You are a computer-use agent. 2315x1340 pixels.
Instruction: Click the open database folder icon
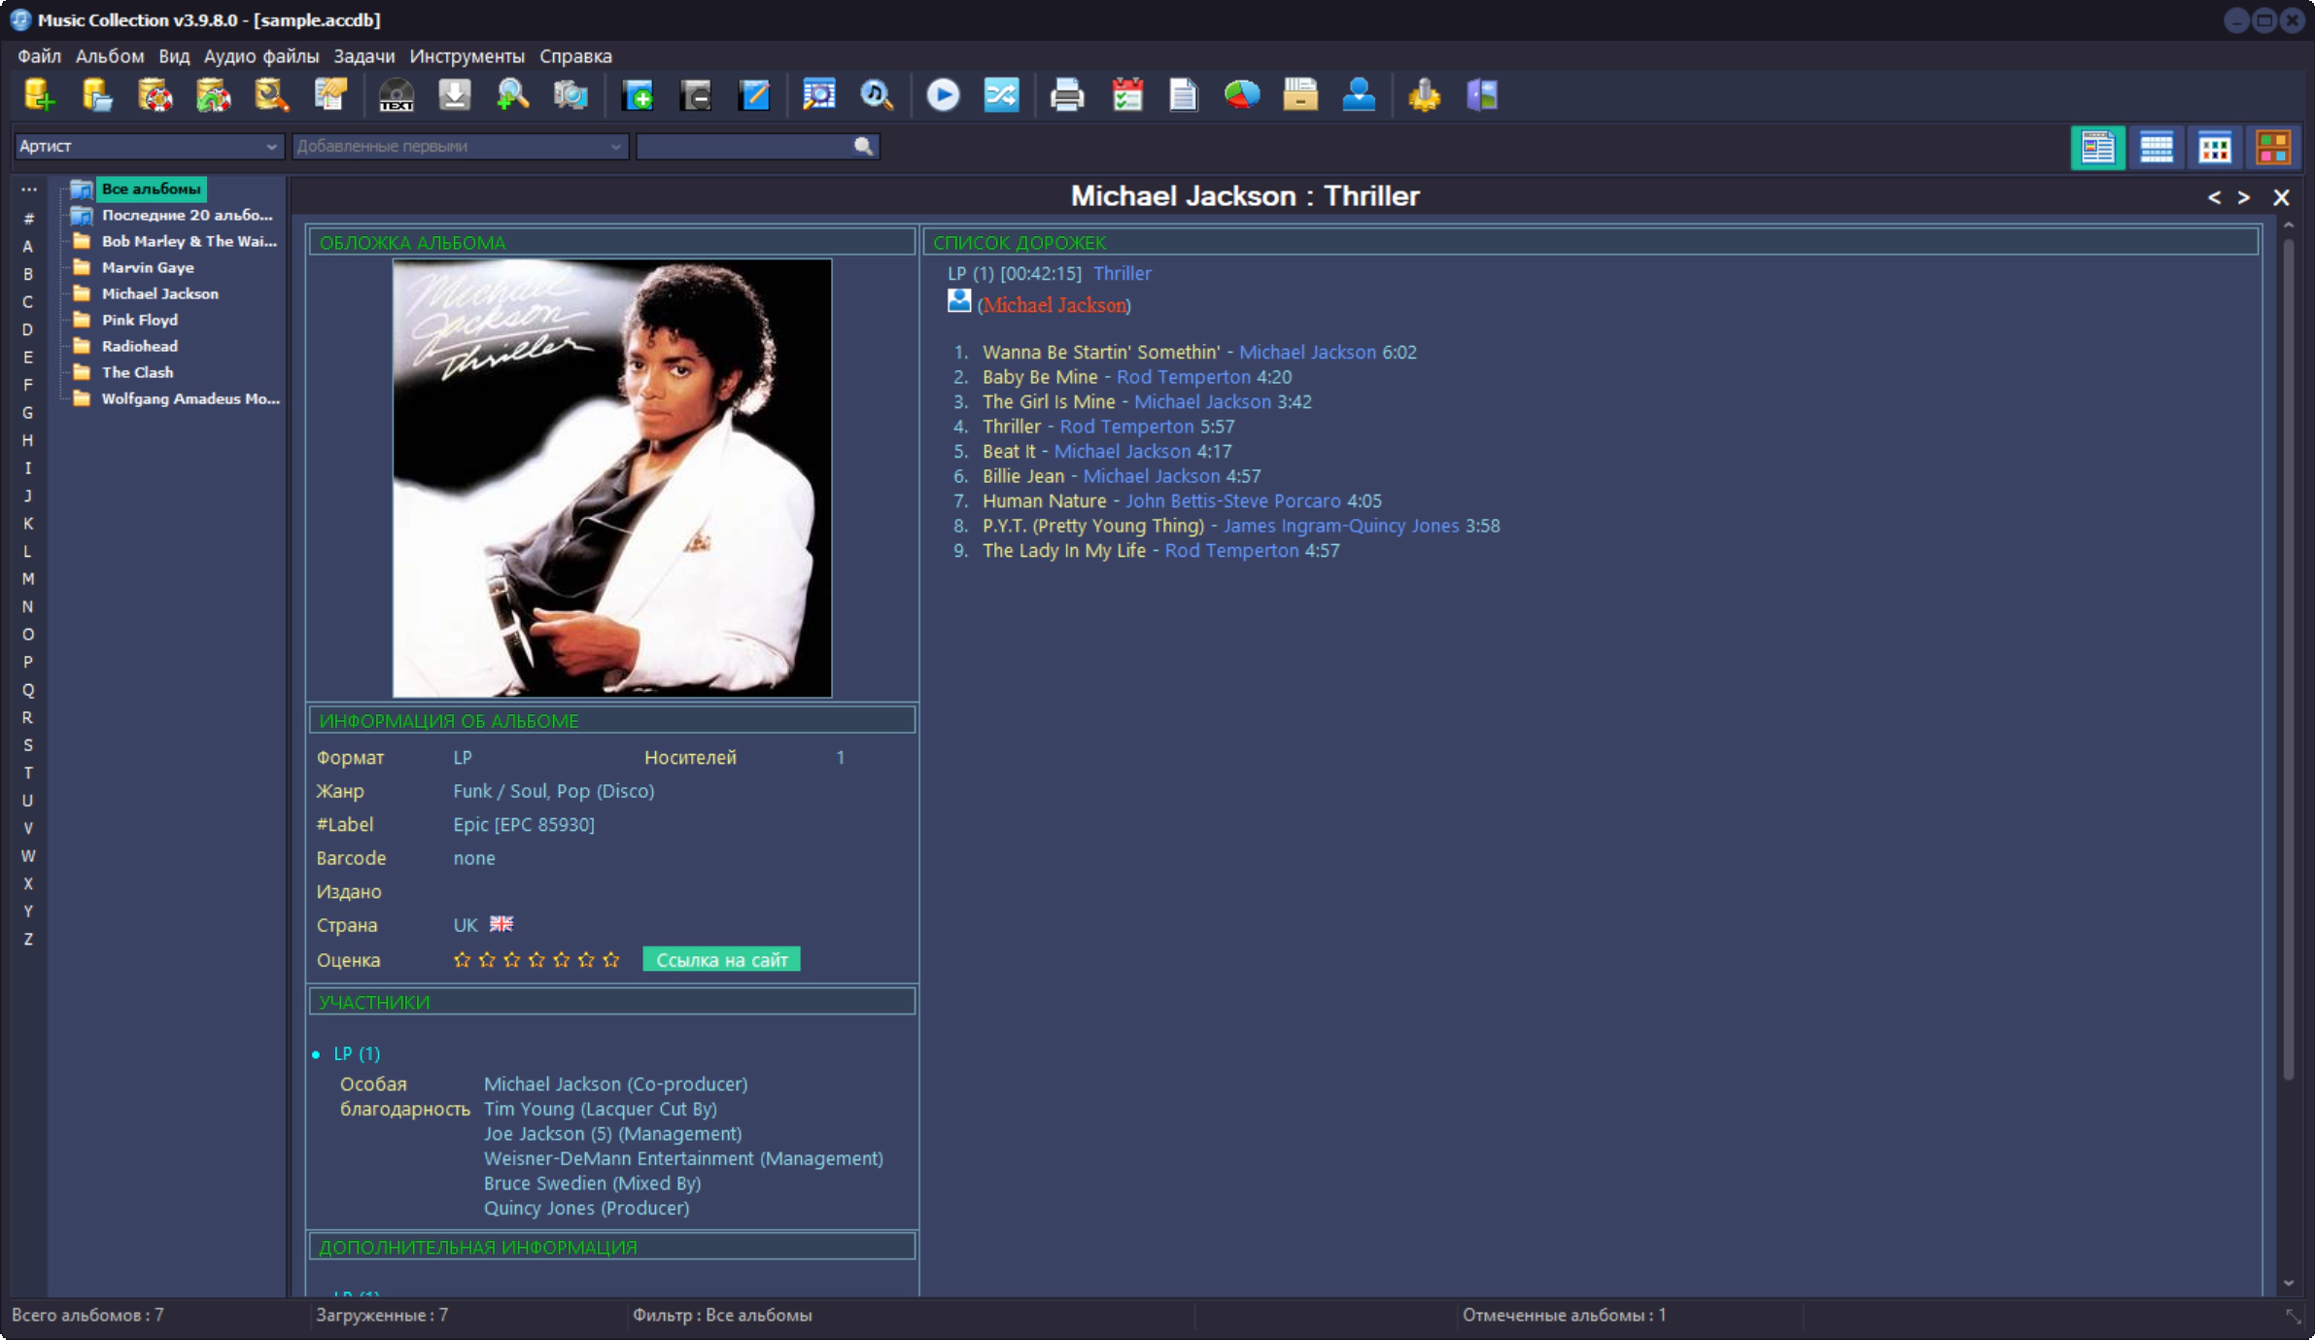click(x=97, y=95)
